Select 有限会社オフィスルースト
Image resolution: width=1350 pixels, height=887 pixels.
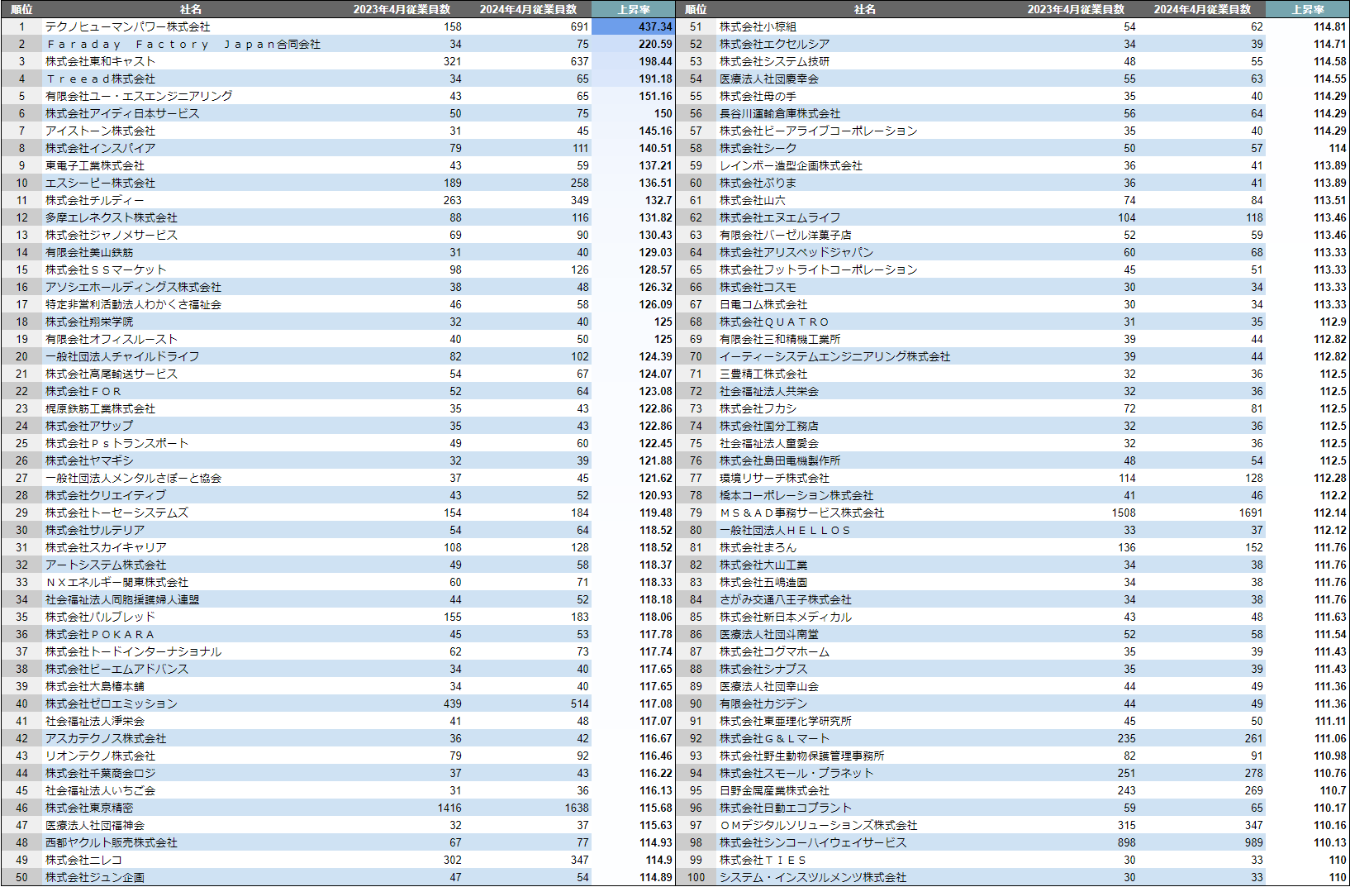tap(112, 339)
